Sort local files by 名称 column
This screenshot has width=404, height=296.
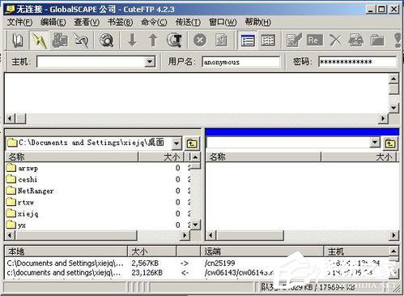(71, 157)
